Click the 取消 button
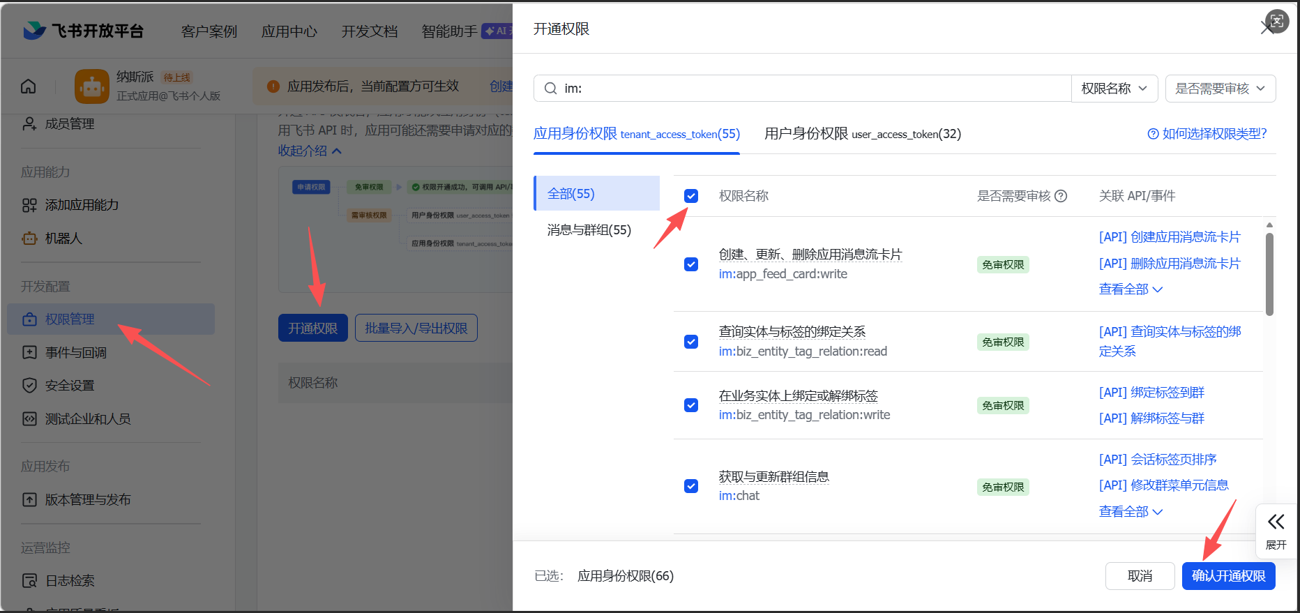 tap(1140, 576)
